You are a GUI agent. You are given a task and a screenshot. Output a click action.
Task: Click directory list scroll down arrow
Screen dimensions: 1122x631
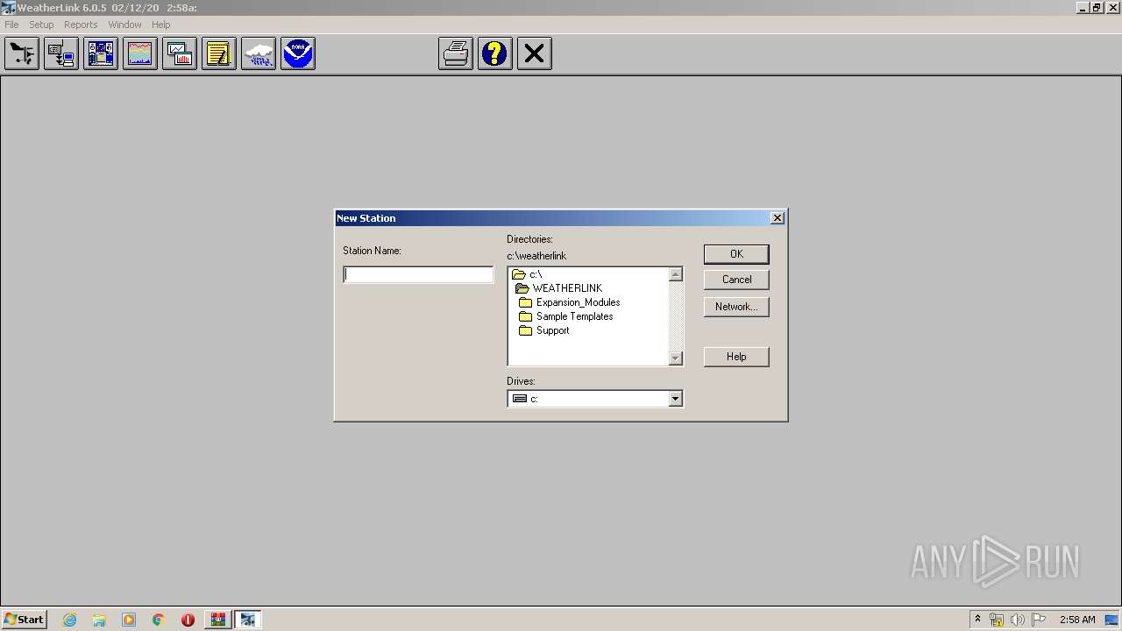(675, 358)
